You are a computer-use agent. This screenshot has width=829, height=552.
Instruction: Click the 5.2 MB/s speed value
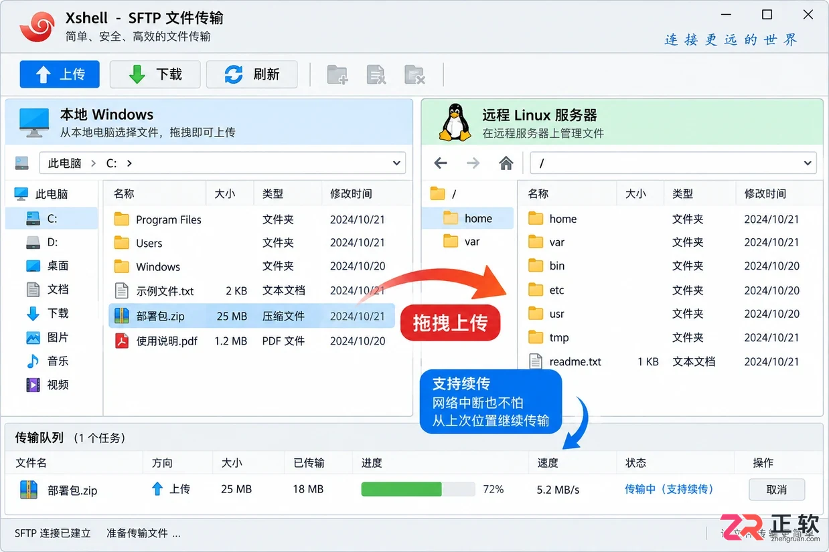coord(558,490)
